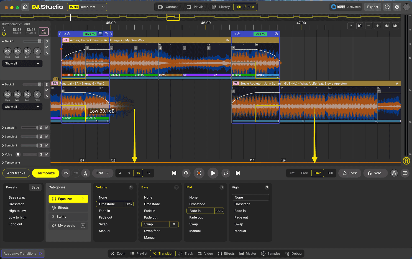This screenshot has height=259, width=412.
Task: Click the record icon in transport controls
Action: [199, 173]
